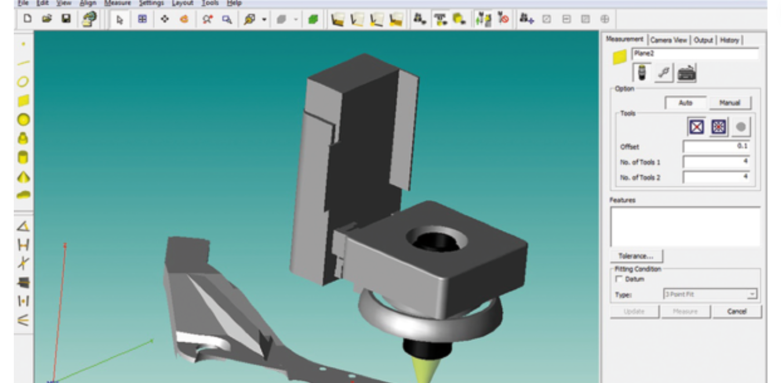Expand the dropdown arrow beside probe icon
The width and height of the screenshot is (781, 383).
(x=264, y=19)
